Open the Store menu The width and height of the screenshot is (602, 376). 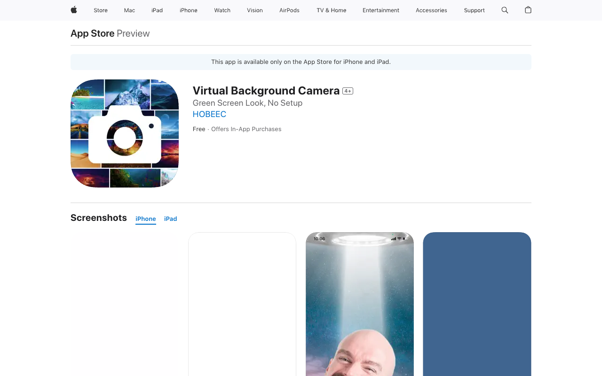pos(101,10)
